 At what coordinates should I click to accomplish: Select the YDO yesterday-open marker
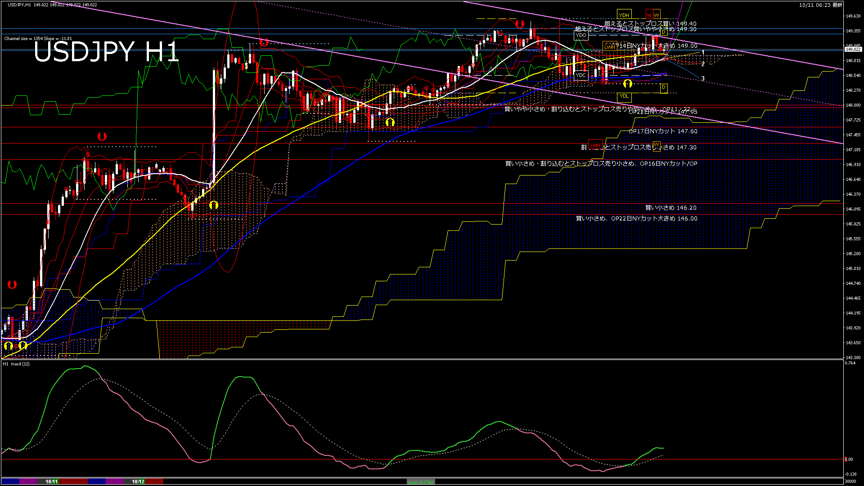(x=580, y=35)
